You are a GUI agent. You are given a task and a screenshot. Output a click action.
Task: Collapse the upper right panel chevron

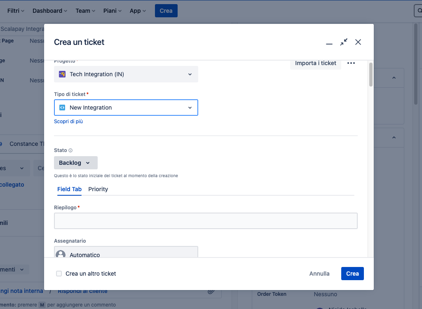click(394, 78)
